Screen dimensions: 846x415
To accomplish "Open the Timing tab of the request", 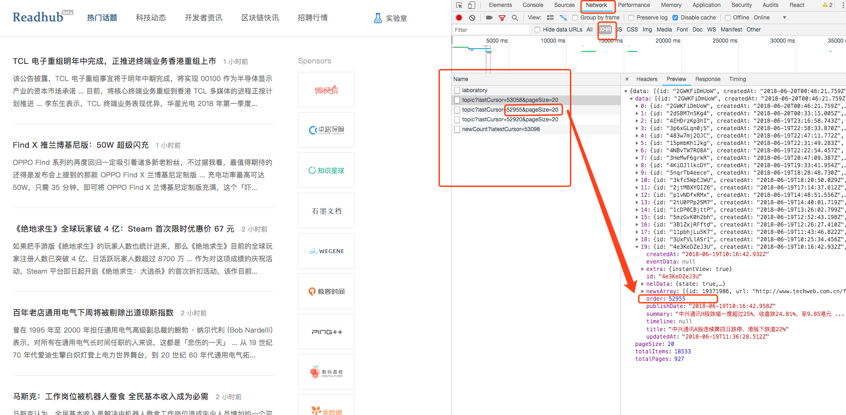I will pyautogui.click(x=737, y=79).
